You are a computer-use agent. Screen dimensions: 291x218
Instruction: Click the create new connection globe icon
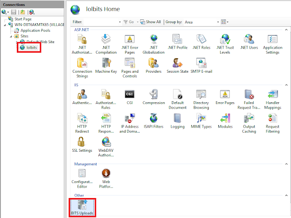4,12
